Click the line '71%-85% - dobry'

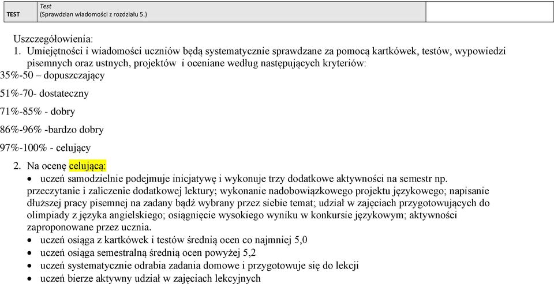38,112
